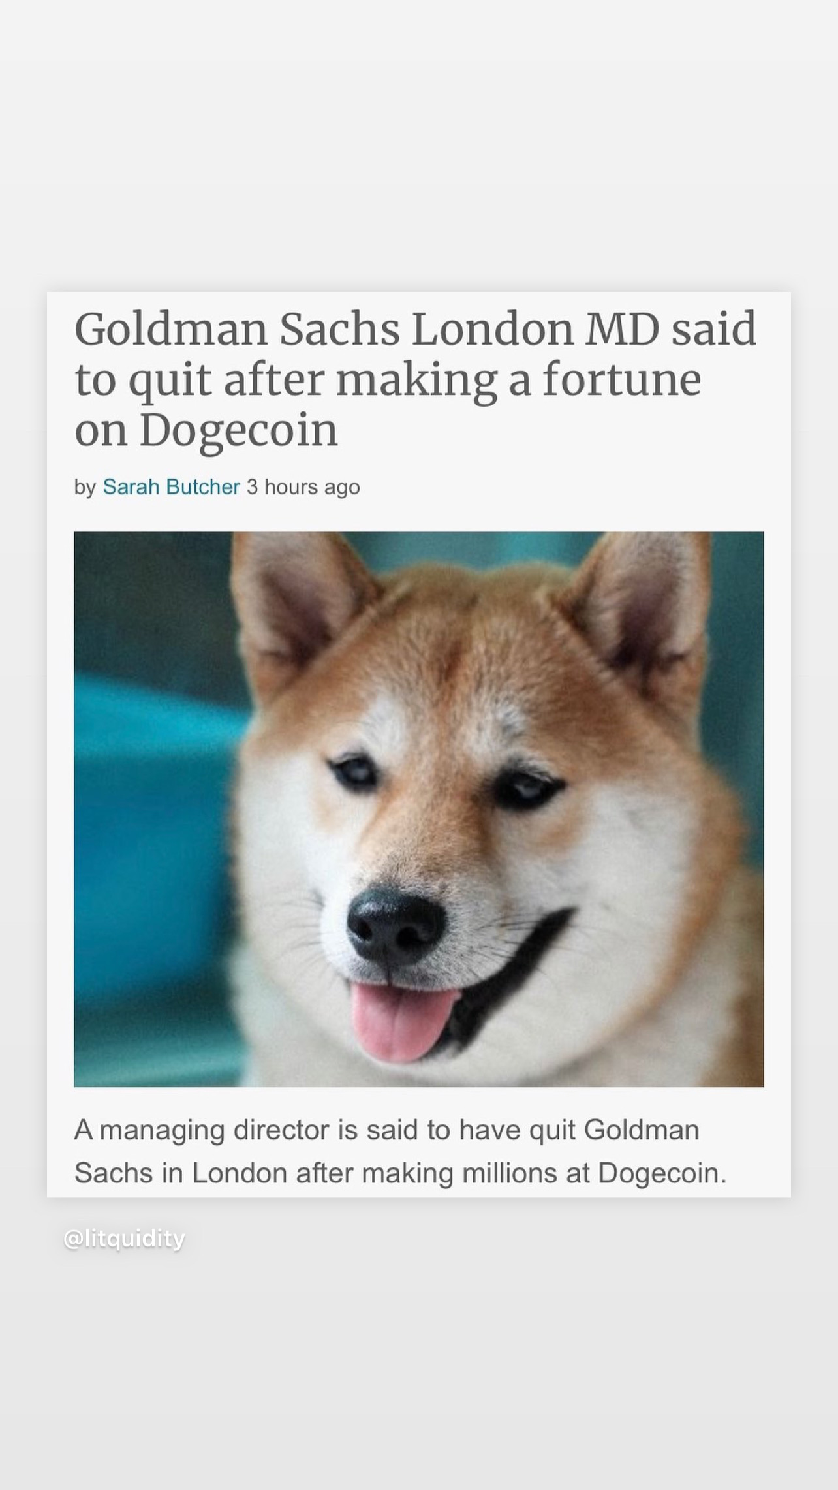This screenshot has height=1490, width=838.
Task: Tap the dog's left eye in photo
Action: 355,772
